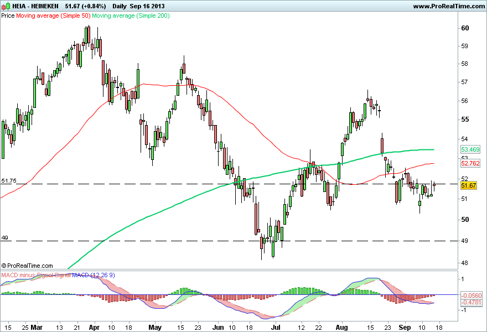Click the Sep 16 2013 date in the header

tap(147, 6)
